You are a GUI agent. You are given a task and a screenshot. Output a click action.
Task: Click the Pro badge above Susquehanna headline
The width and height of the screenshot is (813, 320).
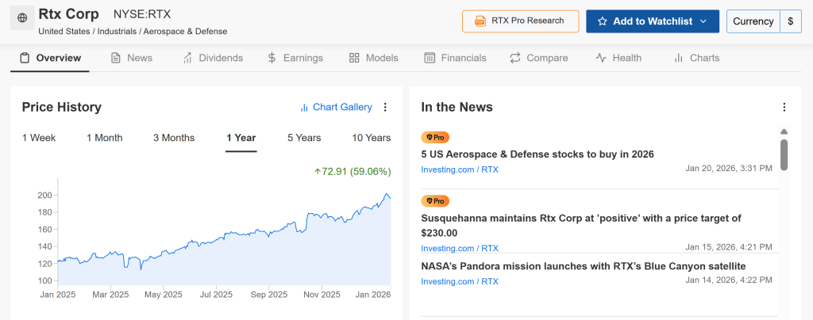pyautogui.click(x=435, y=201)
